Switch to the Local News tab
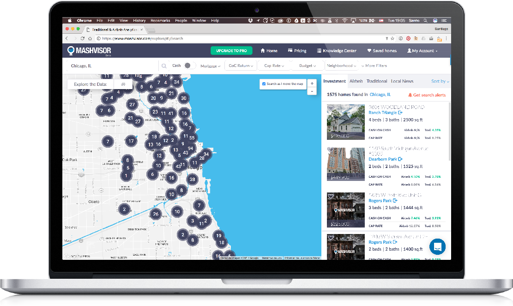The image size is (513, 306). pos(402,81)
